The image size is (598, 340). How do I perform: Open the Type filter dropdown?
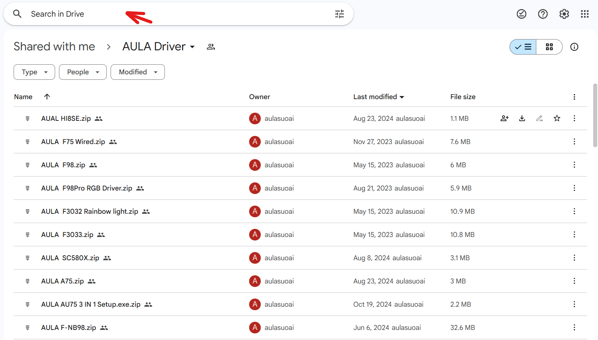[x=34, y=72]
